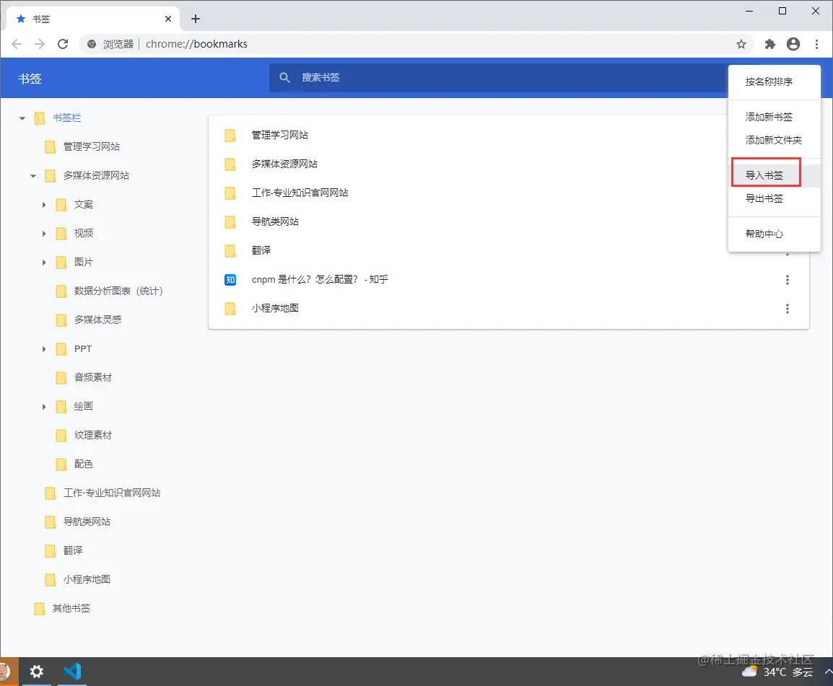
Task: Select 管理学习网站 in the sidebar tree
Action: (x=92, y=146)
